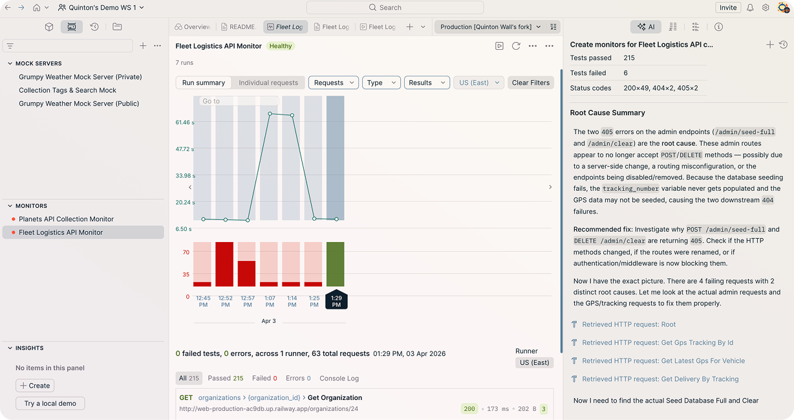794x420 pixels.
Task: Select the history icon in the left sidebar
Action: (94, 27)
